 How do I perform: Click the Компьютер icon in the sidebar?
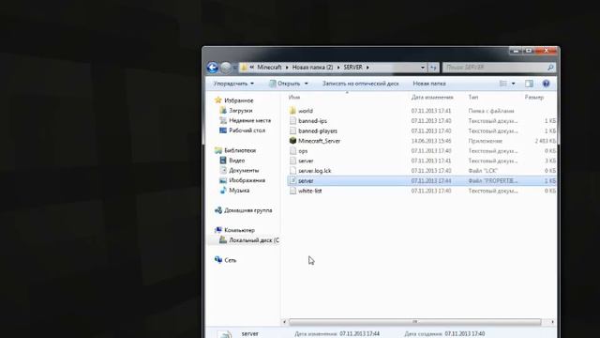coord(218,230)
